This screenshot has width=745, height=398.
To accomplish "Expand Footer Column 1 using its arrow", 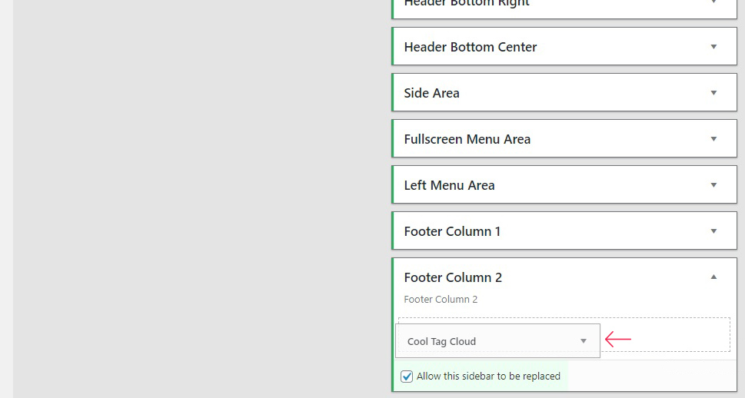I will click(x=713, y=231).
